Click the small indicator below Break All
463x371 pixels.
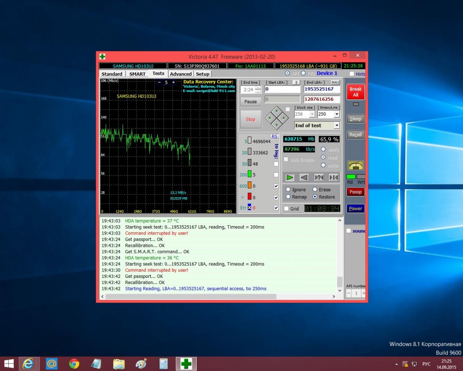[356, 104]
